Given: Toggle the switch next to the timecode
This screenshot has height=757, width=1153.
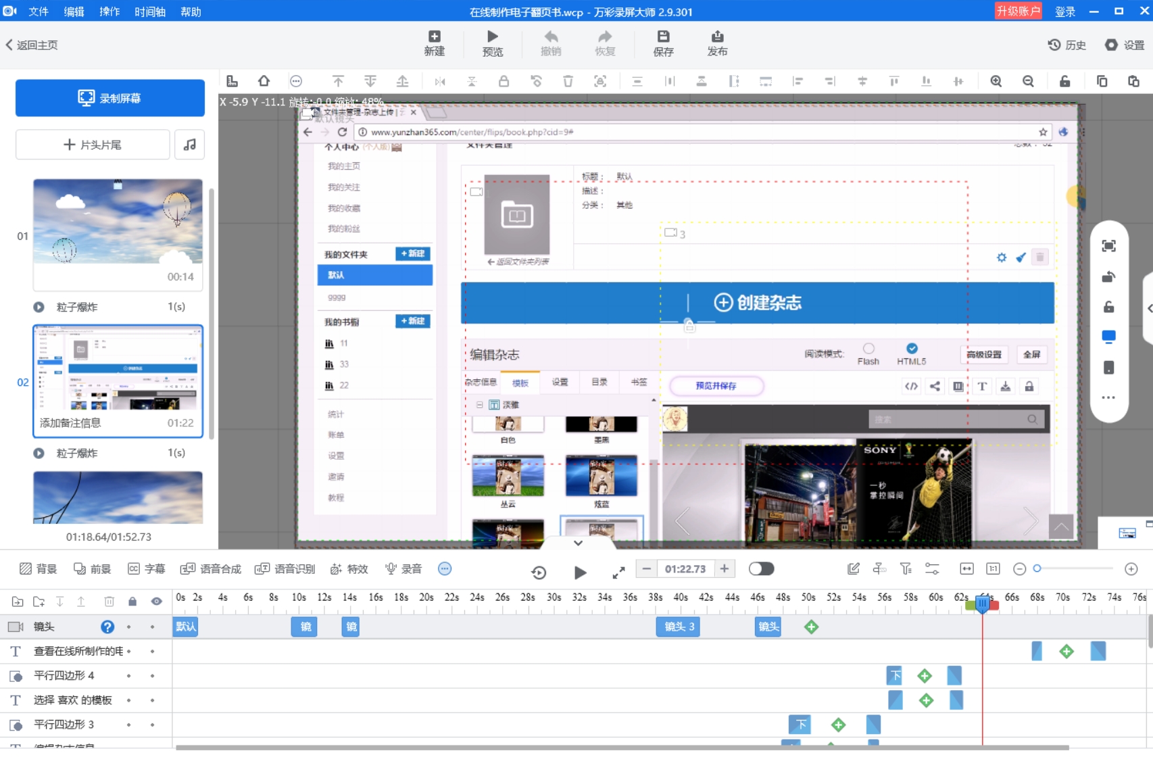Looking at the screenshot, I should pos(761,569).
